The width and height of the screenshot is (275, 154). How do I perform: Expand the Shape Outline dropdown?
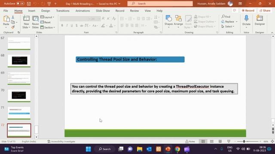(x=215, y=22)
